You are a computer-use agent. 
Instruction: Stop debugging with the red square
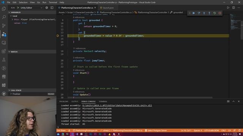tap(220, 13)
